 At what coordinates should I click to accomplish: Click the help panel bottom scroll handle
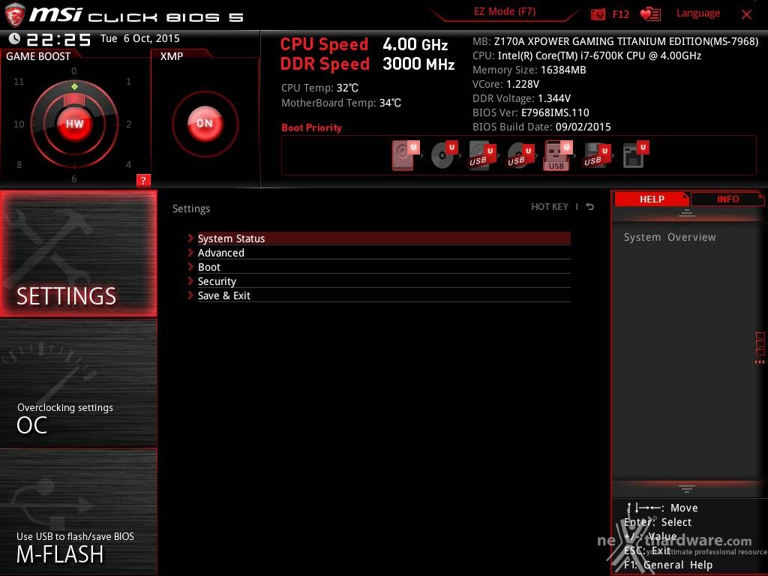click(x=687, y=488)
